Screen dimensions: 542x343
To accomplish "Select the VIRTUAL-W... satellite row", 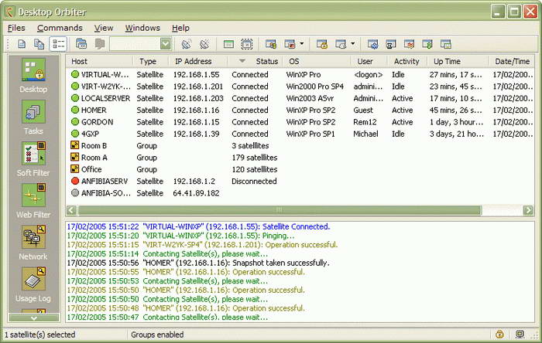I will click(300, 74).
